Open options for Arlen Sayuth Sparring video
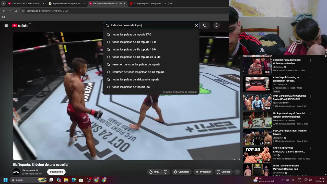The width and height of the screenshot is (327, 184). pyautogui.click(x=310, y=78)
